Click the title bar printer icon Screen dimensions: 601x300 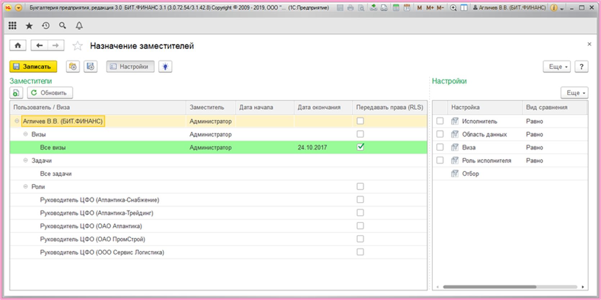pos(351,8)
